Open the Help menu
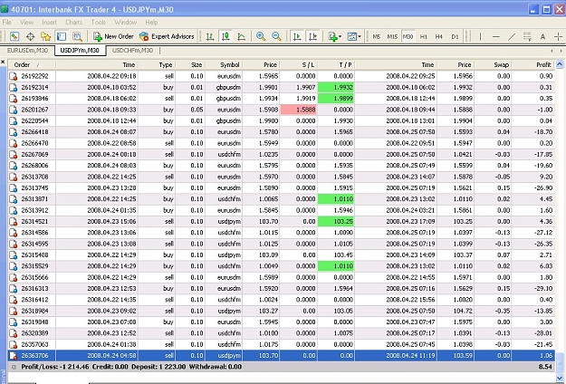 point(151,22)
